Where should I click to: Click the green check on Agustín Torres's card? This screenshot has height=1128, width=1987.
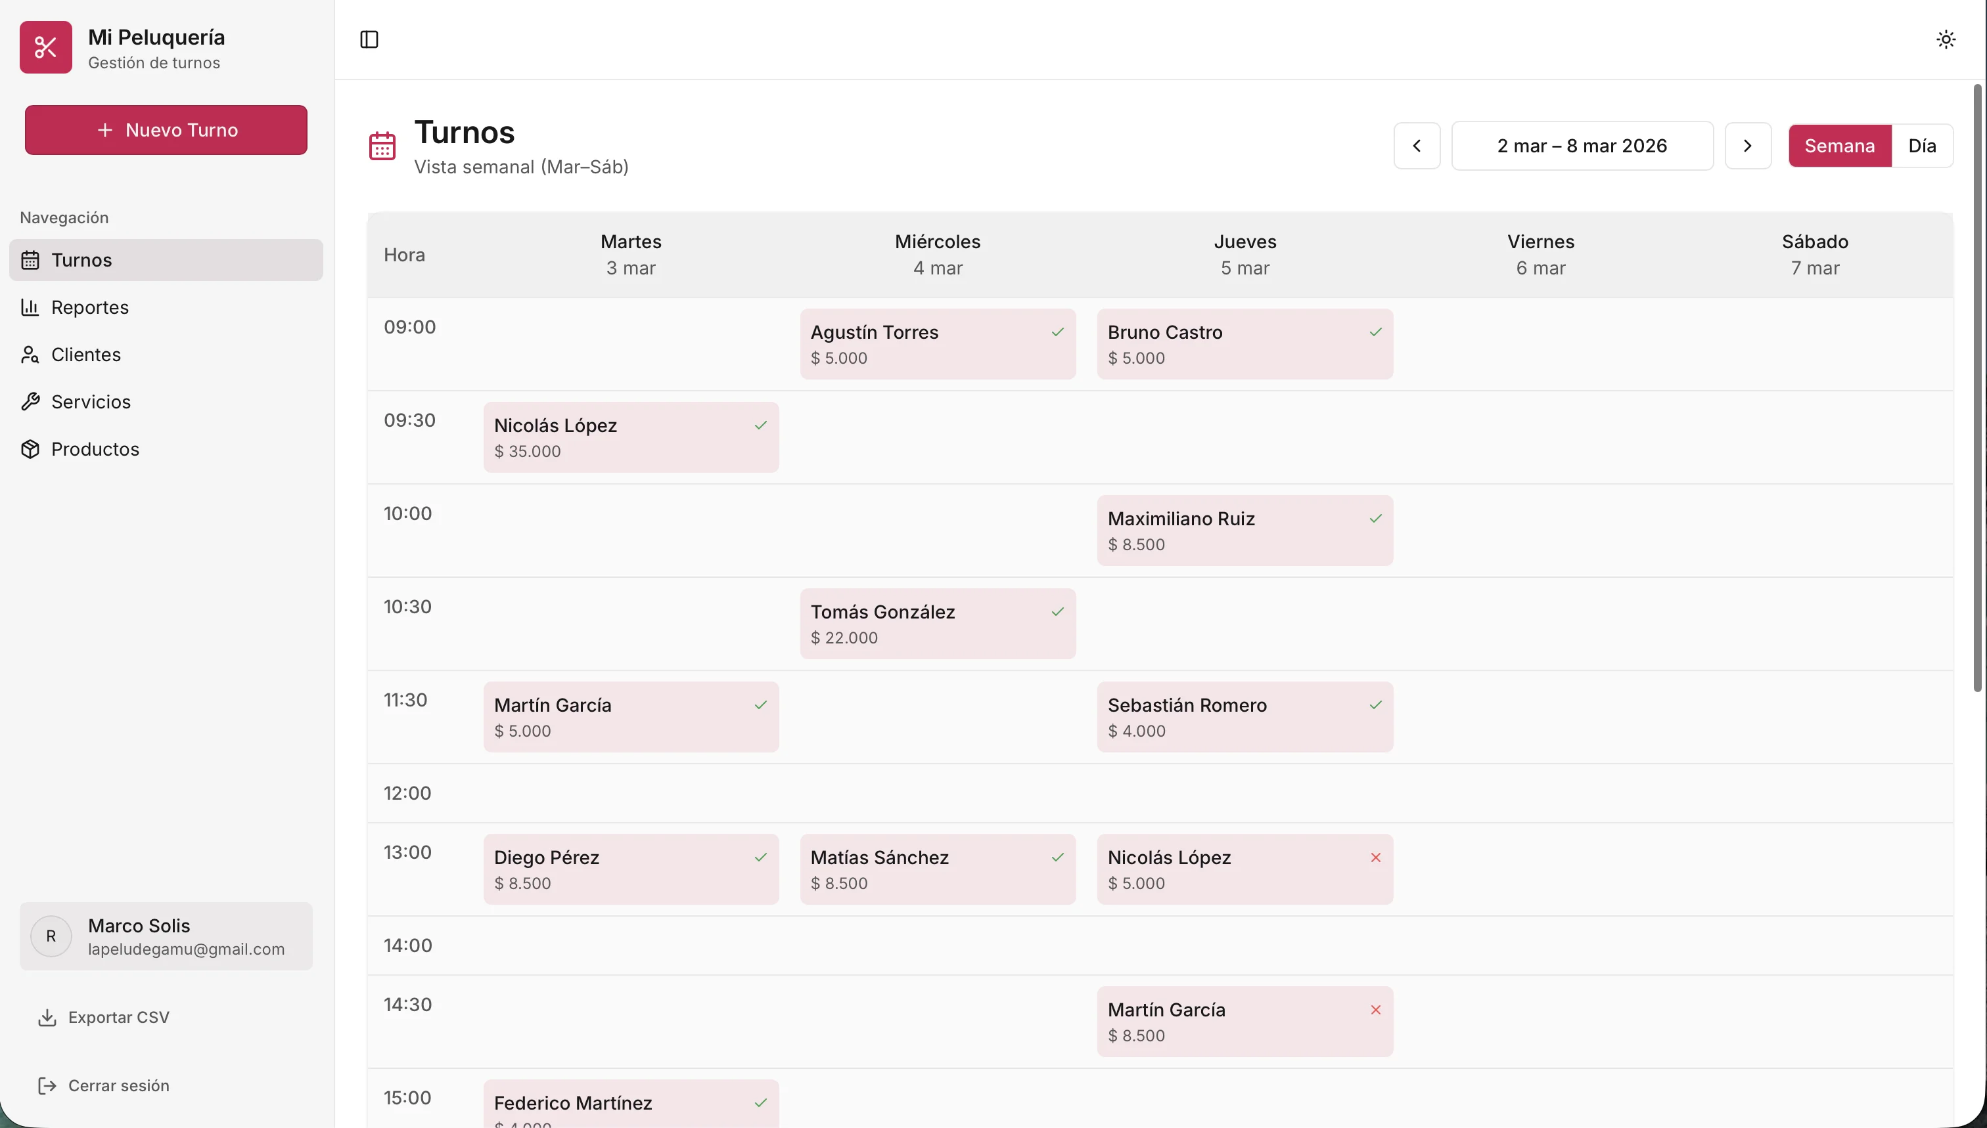click(x=1057, y=332)
